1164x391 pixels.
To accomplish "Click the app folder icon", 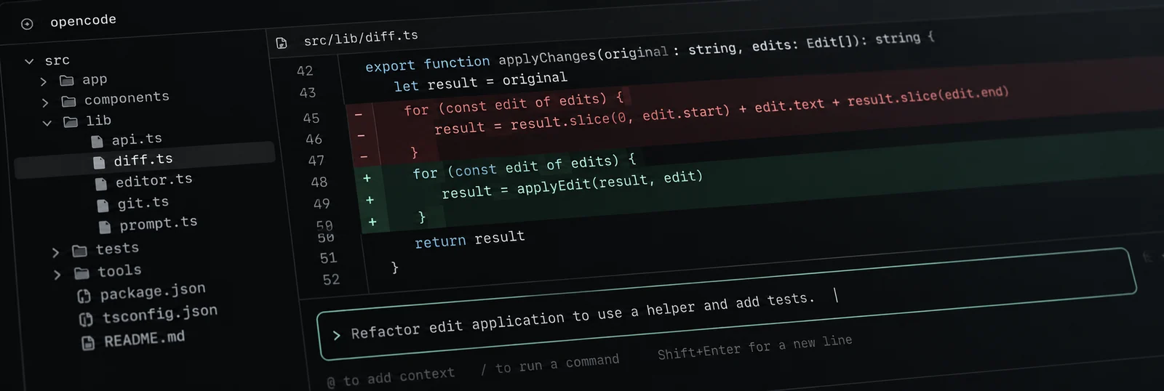I will click(66, 80).
